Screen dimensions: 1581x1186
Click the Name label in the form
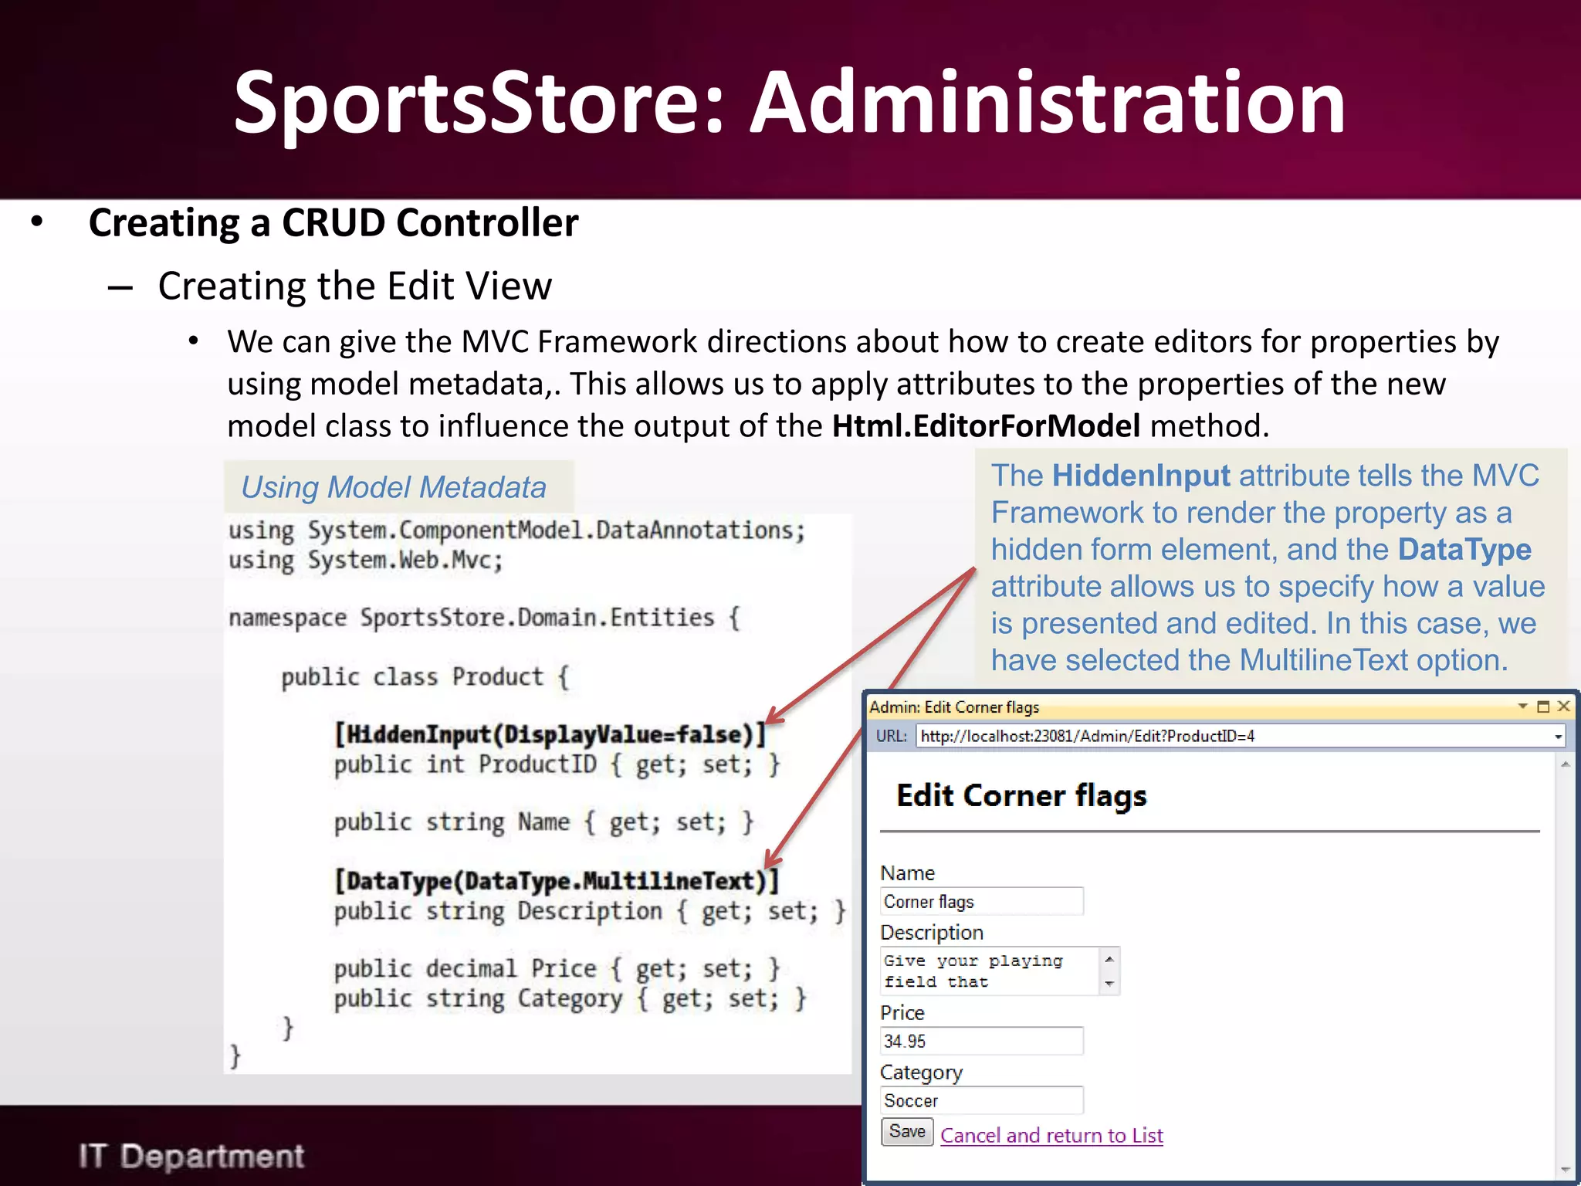coord(907,873)
